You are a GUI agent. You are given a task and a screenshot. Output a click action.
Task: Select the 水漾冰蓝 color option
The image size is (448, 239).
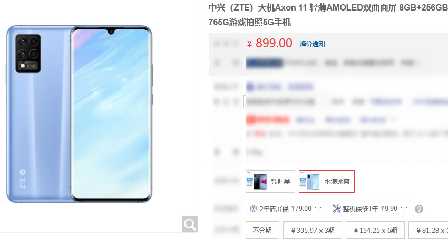(x=327, y=181)
